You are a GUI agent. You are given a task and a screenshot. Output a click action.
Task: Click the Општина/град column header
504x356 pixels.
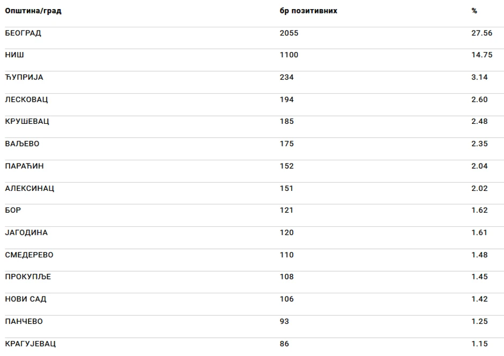33,11
